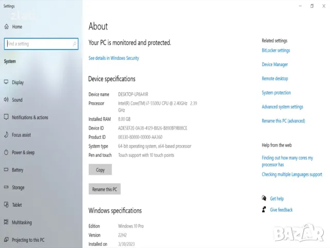This screenshot has width=330, height=248.
Task: Click the Get help chat icon
Action: (x=264, y=198)
